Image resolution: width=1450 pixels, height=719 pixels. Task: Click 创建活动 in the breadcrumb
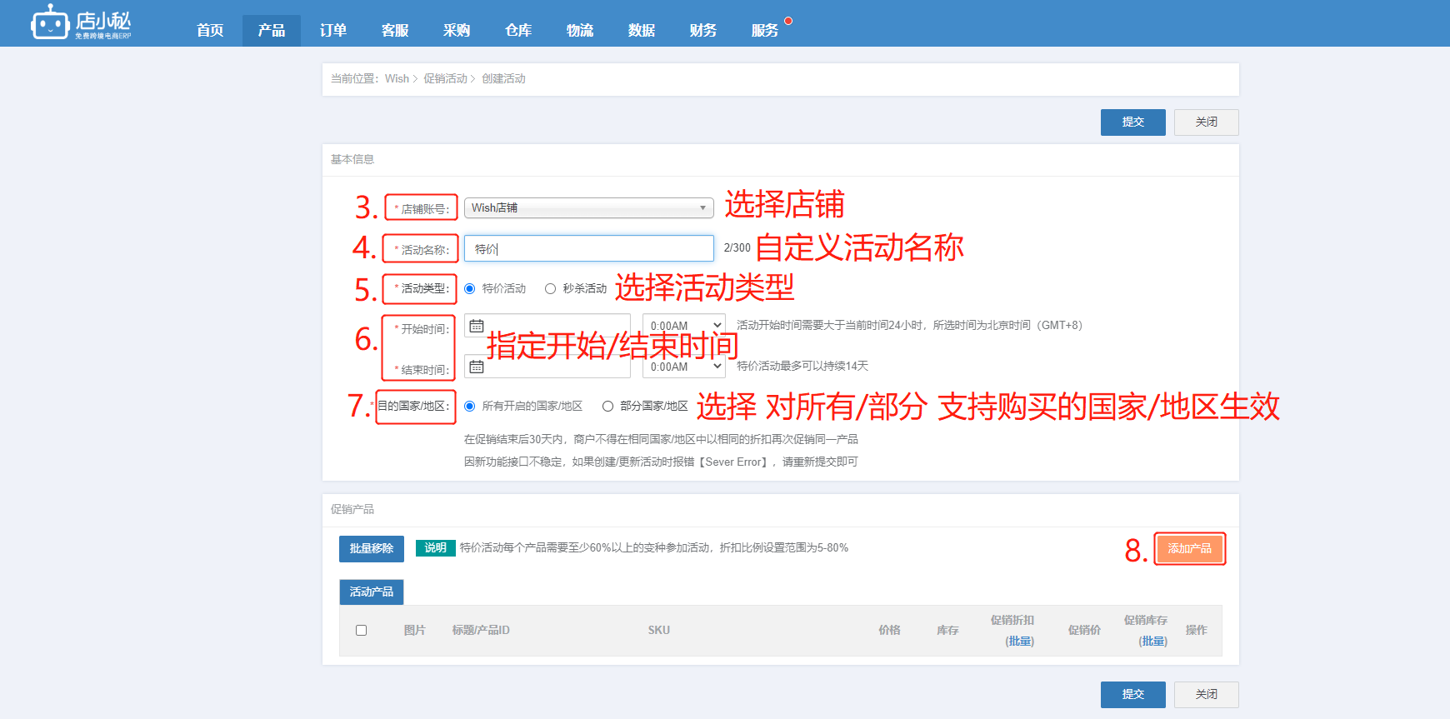(x=503, y=79)
